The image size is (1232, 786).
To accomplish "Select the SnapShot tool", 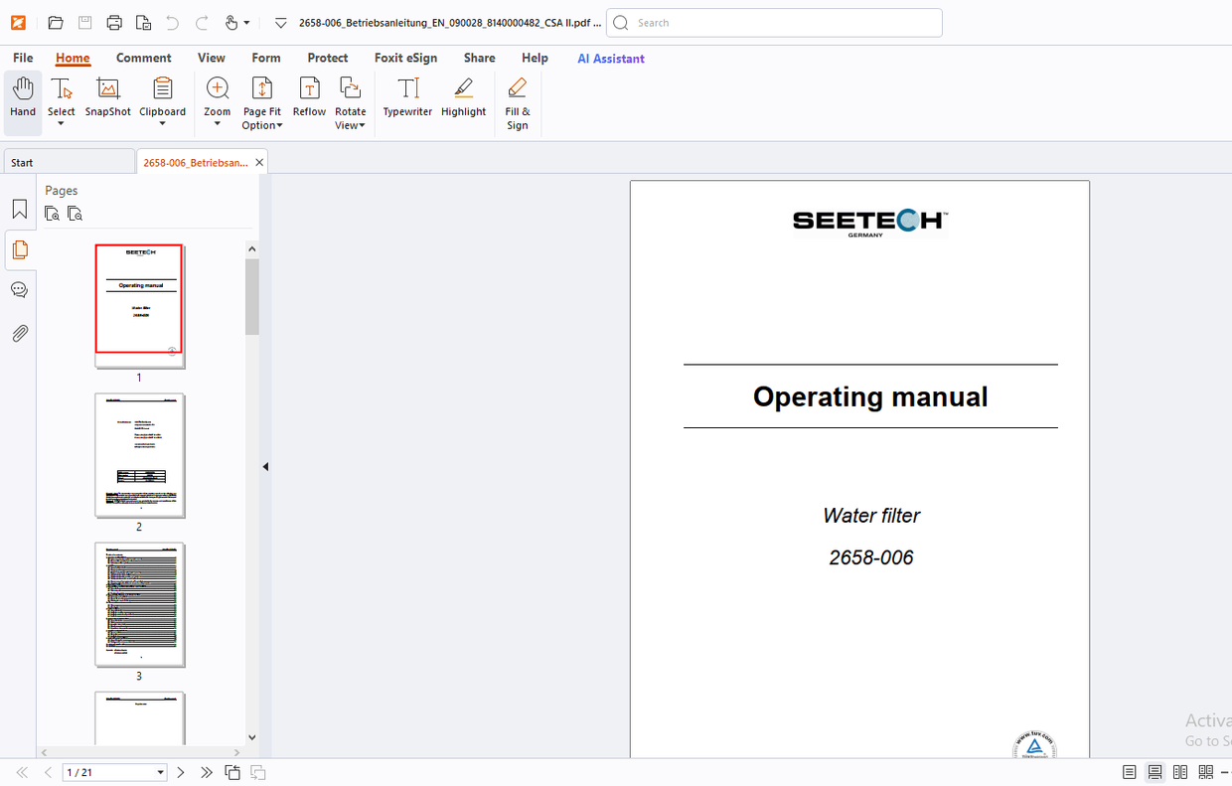I will (107, 99).
